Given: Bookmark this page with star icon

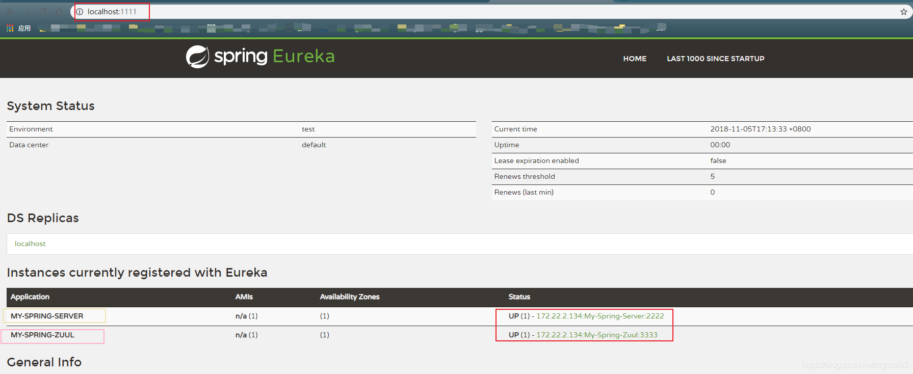Looking at the screenshot, I should [903, 12].
